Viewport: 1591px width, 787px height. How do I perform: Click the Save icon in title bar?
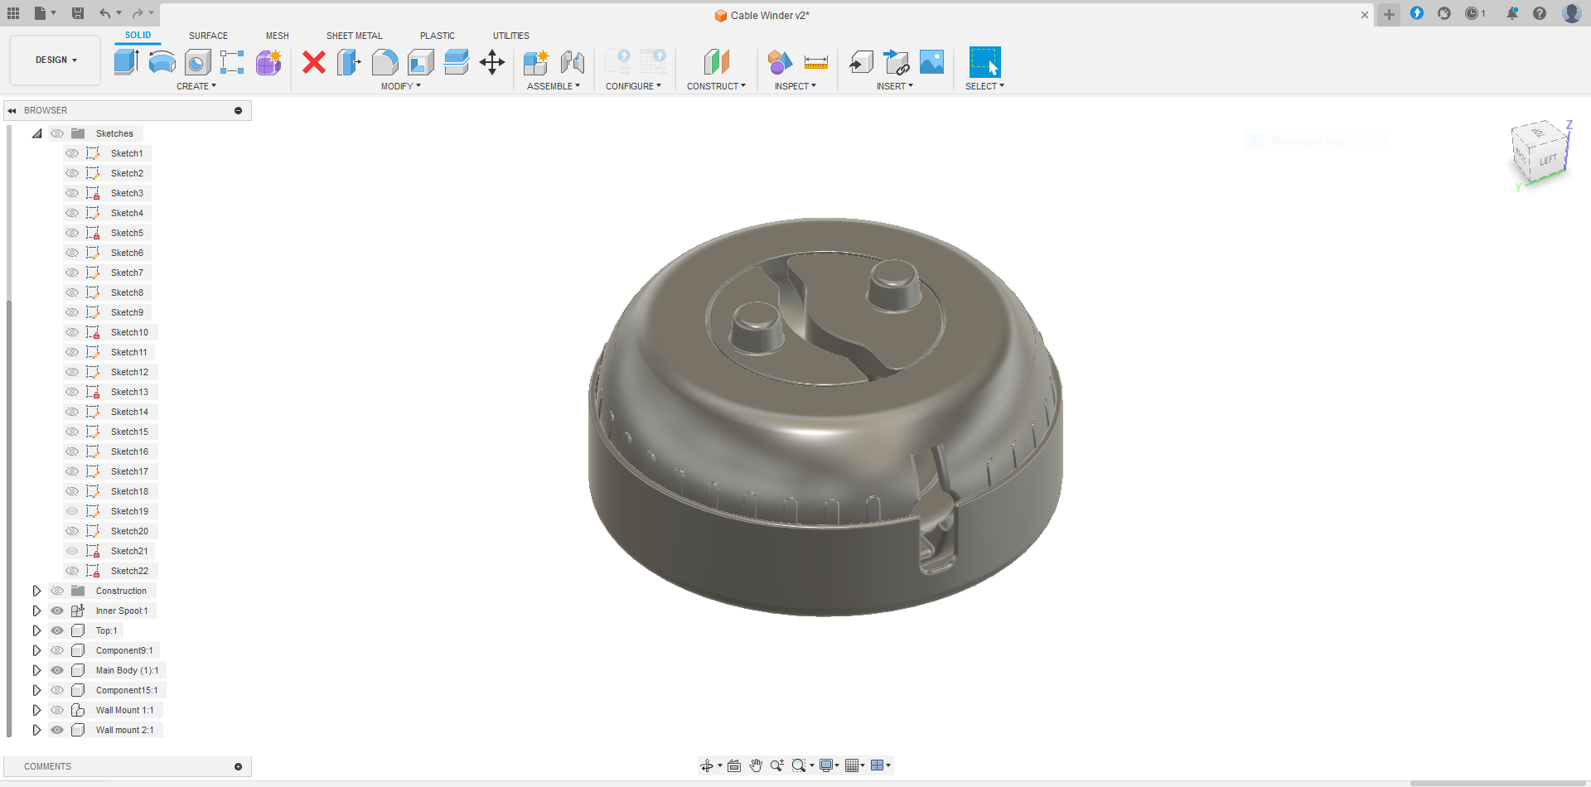pos(78,13)
